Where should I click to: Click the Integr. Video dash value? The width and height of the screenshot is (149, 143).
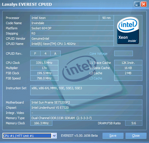click(x=86, y=113)
